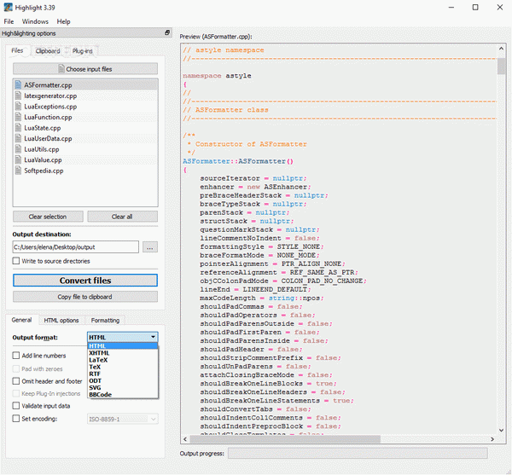
Task: Select LuaState.cpp in the file list
Action: pos(85,128)
